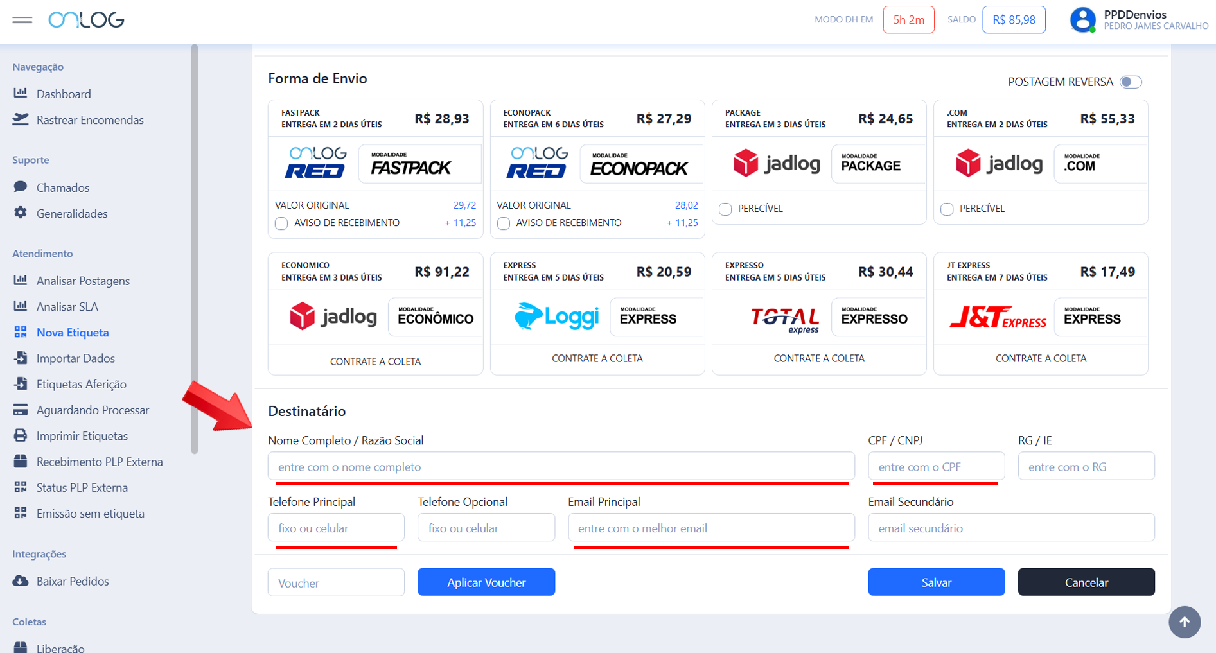Click the Dashboard chart icon
The width and height of the screenshot is (1216, 653).
click(21, 93)
